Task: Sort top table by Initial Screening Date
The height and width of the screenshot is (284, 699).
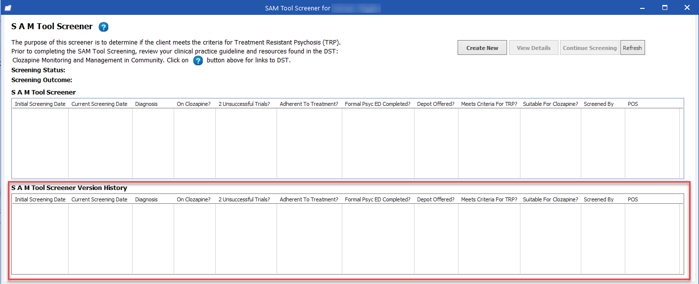Action: point(40,104)
